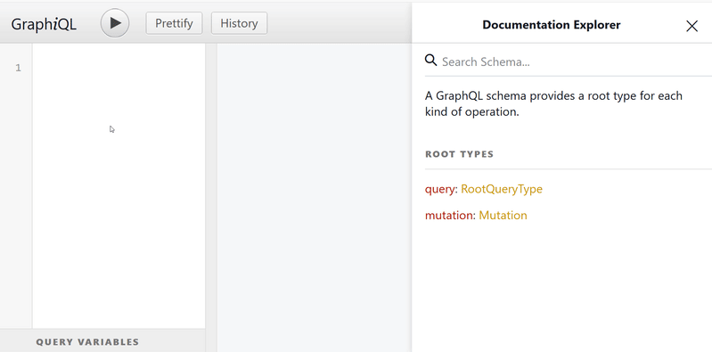Click into the query editor on line 1
Image resolution: width=712 pixels, height=352 pixels.
(119, 68)
